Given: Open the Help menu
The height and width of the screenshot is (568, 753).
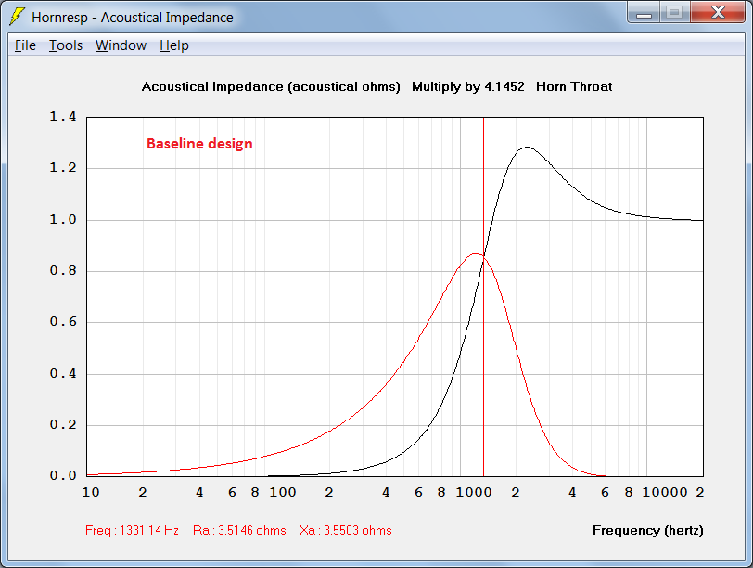Looking at the screenshot, I should click(x=173, y=45).
